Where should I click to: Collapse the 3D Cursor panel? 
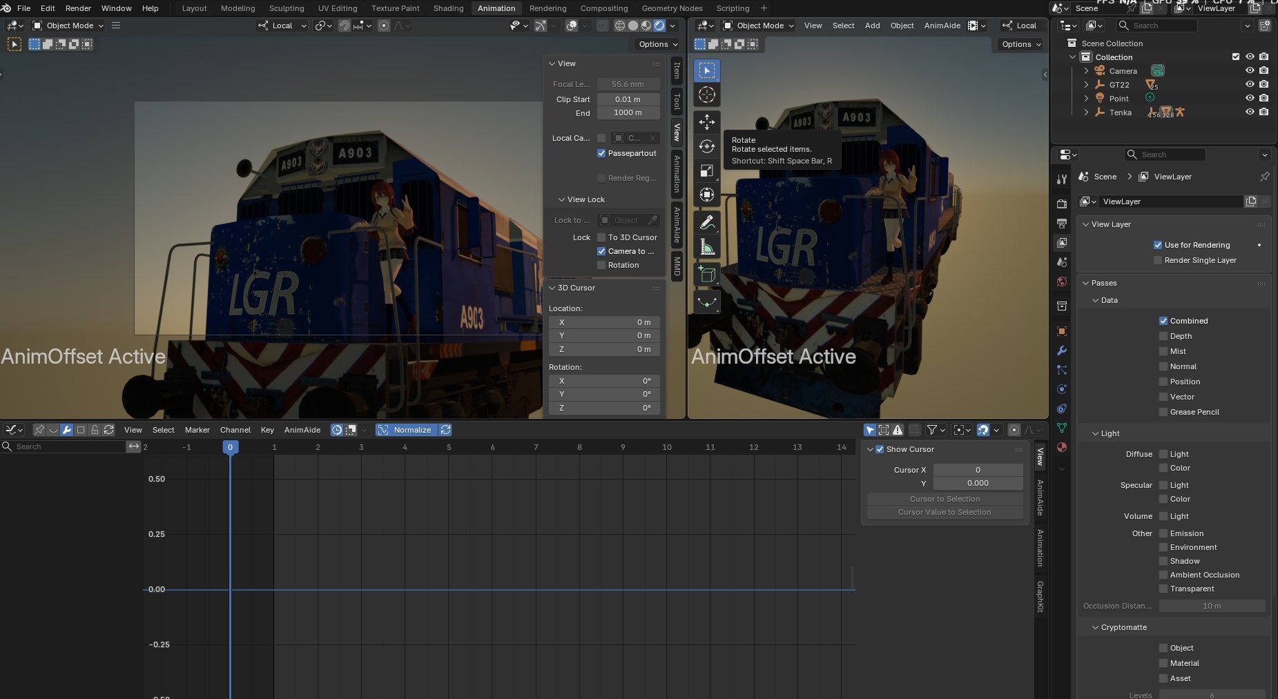click(x=552, y=288)
